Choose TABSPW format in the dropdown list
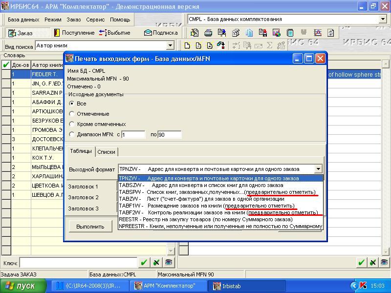 (x=220, y=192)
